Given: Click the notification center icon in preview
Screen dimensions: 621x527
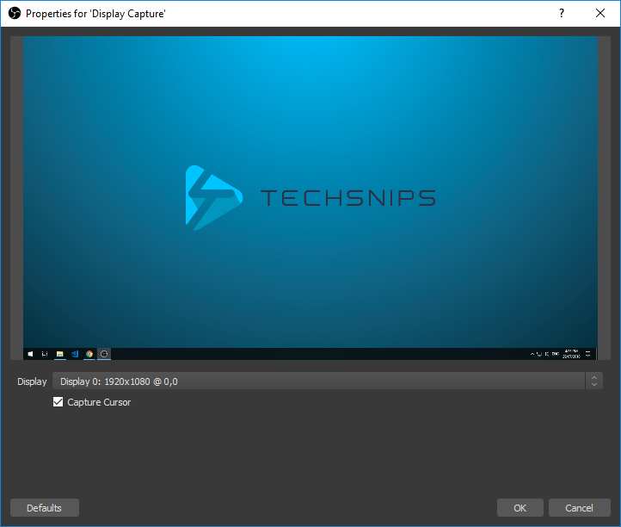Looking at the screenshot, I should tap(588, 354).
